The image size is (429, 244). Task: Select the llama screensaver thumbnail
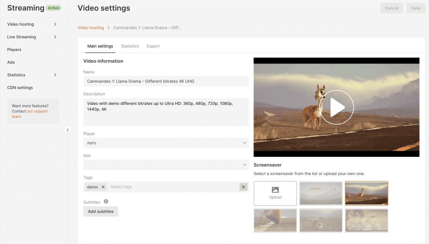pos(367,193)
